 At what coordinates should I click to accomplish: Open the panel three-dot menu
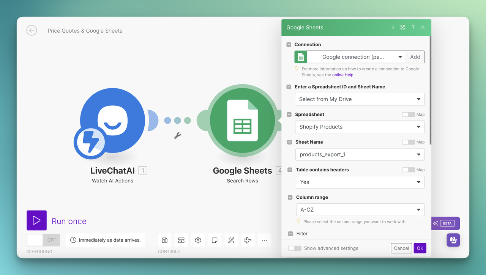click(393, 27)
